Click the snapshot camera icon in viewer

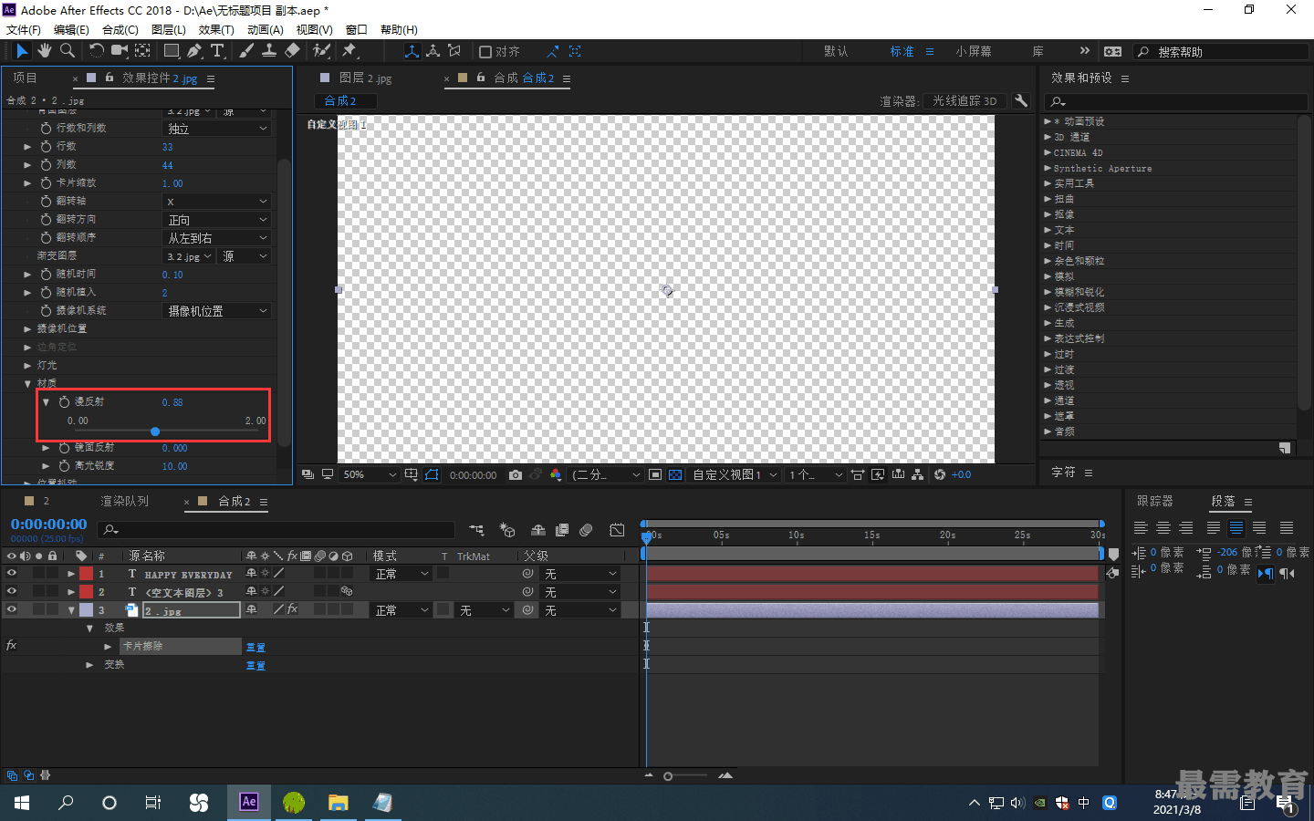(x=516, y=474)
